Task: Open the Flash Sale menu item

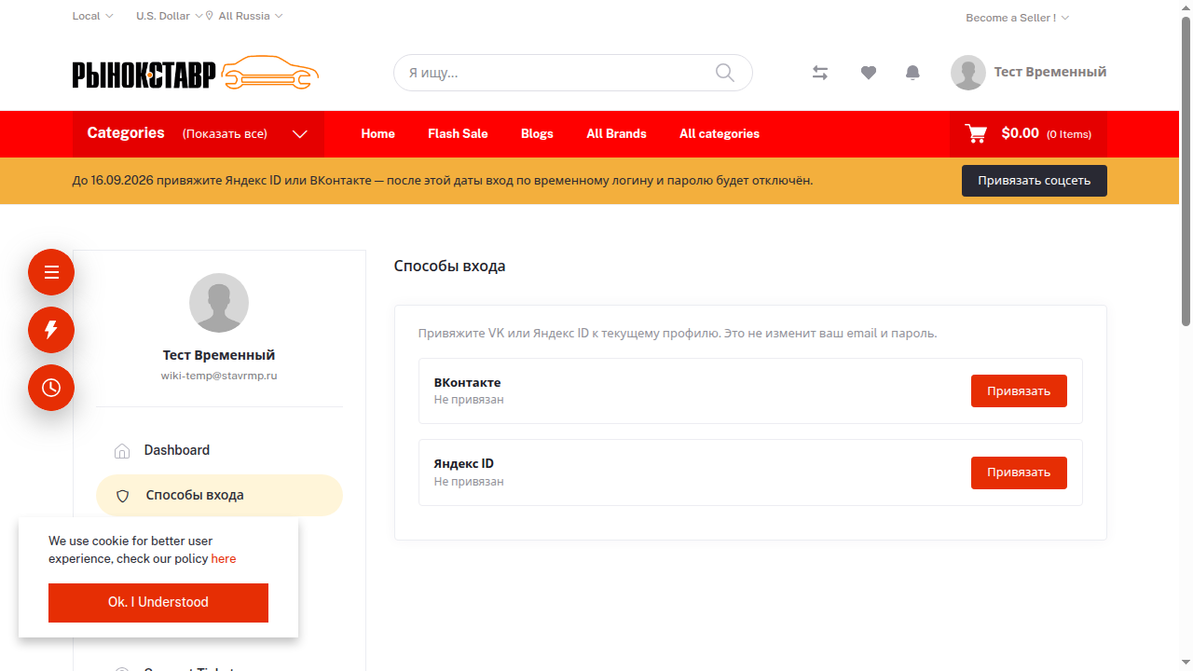Action: coord(458,133)
